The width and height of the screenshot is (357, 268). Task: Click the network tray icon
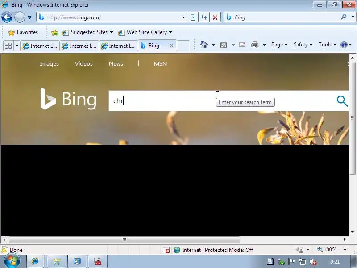(x=303, y=262)
